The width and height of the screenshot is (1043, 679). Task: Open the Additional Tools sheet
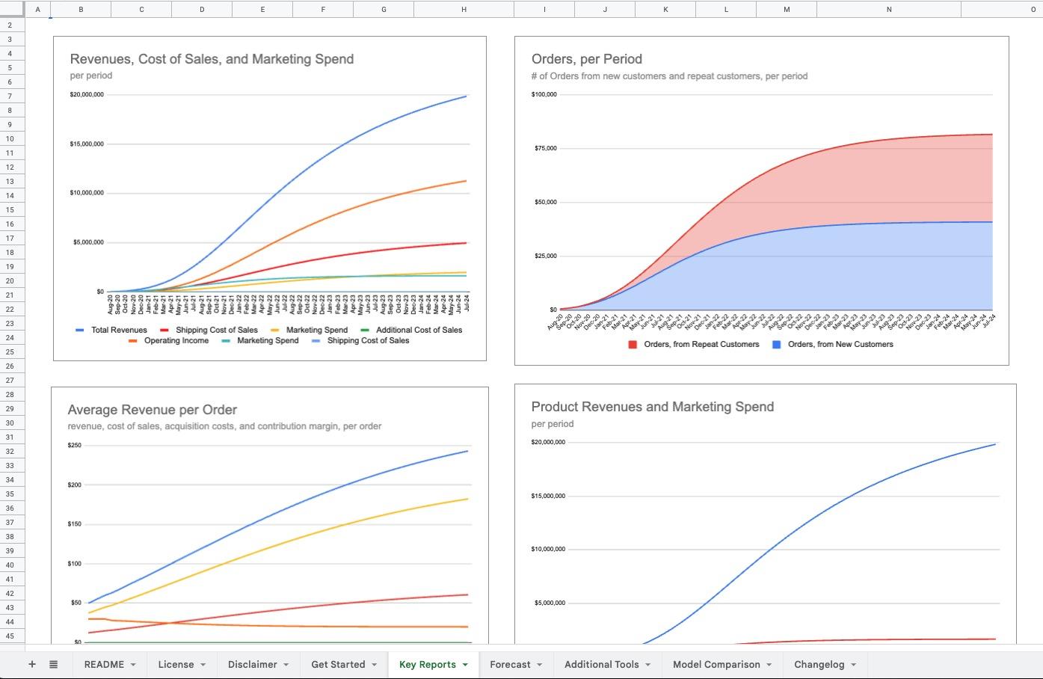[x=601, y=664]
